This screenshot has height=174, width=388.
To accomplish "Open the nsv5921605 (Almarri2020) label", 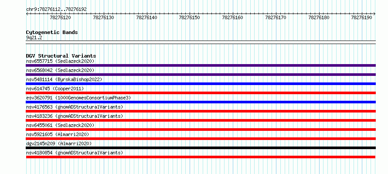I will point(58,134).
